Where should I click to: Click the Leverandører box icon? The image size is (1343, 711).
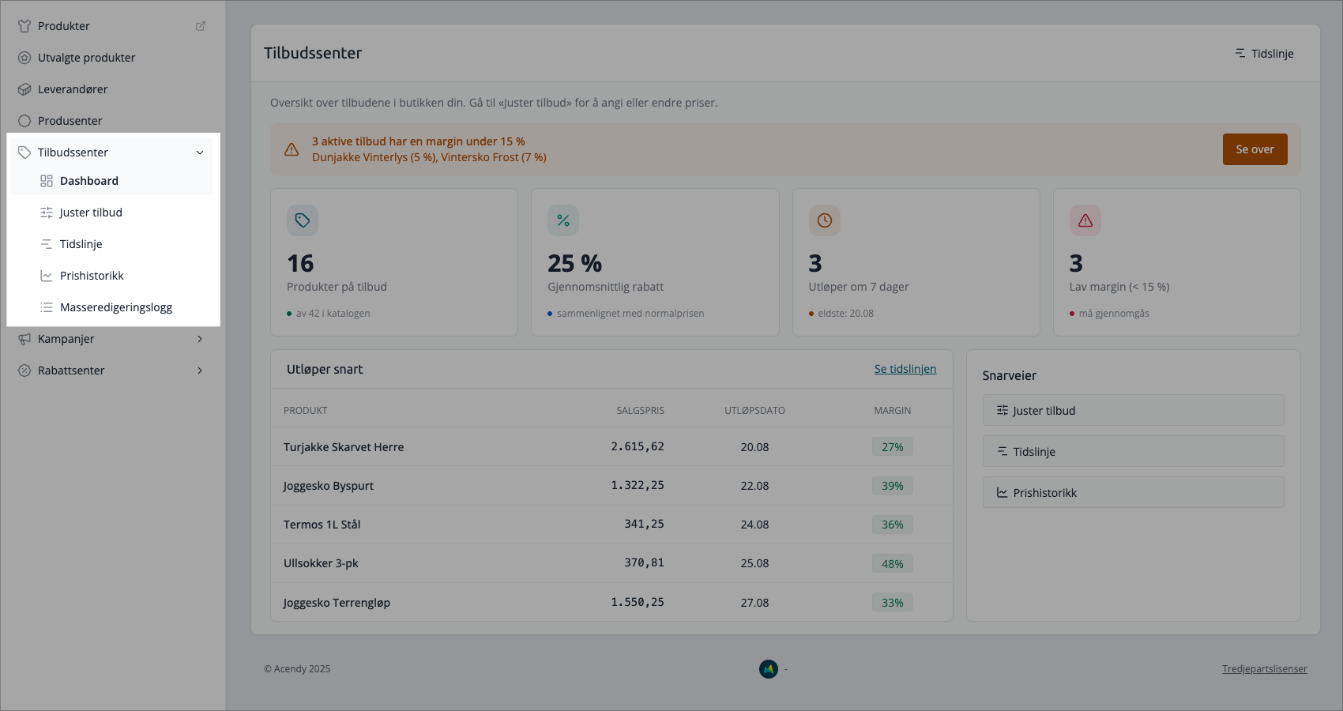click(x=24, y=89)
